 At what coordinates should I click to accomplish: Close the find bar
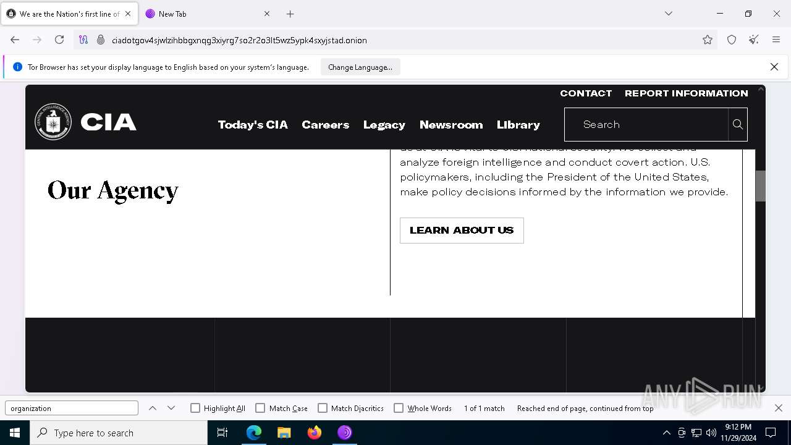click(779, 408)
